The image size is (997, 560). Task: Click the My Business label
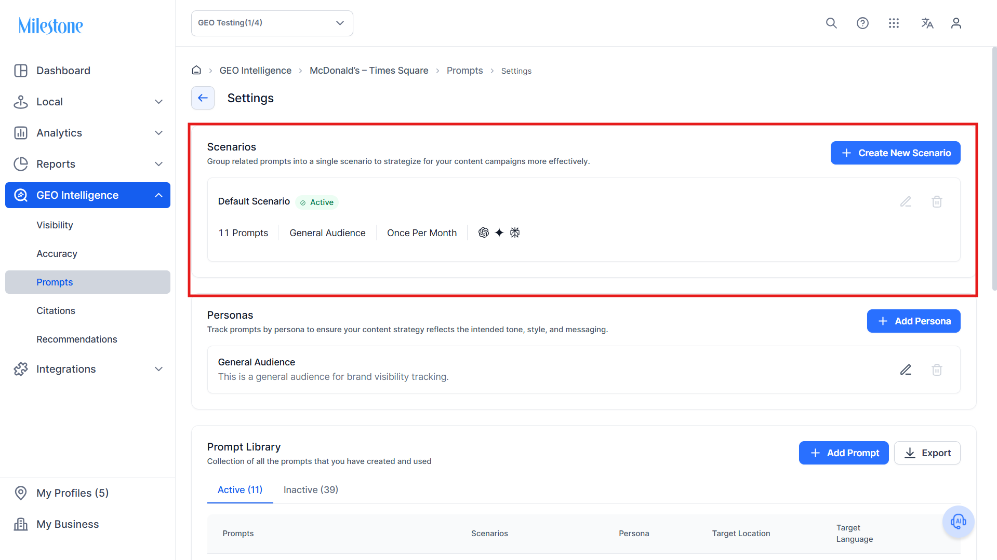pos(68,524)
